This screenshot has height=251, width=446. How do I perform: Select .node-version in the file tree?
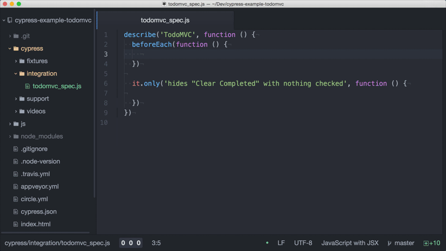[40, 161]
